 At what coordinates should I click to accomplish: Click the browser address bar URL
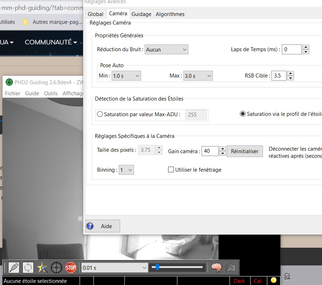[x=42, y=8]
